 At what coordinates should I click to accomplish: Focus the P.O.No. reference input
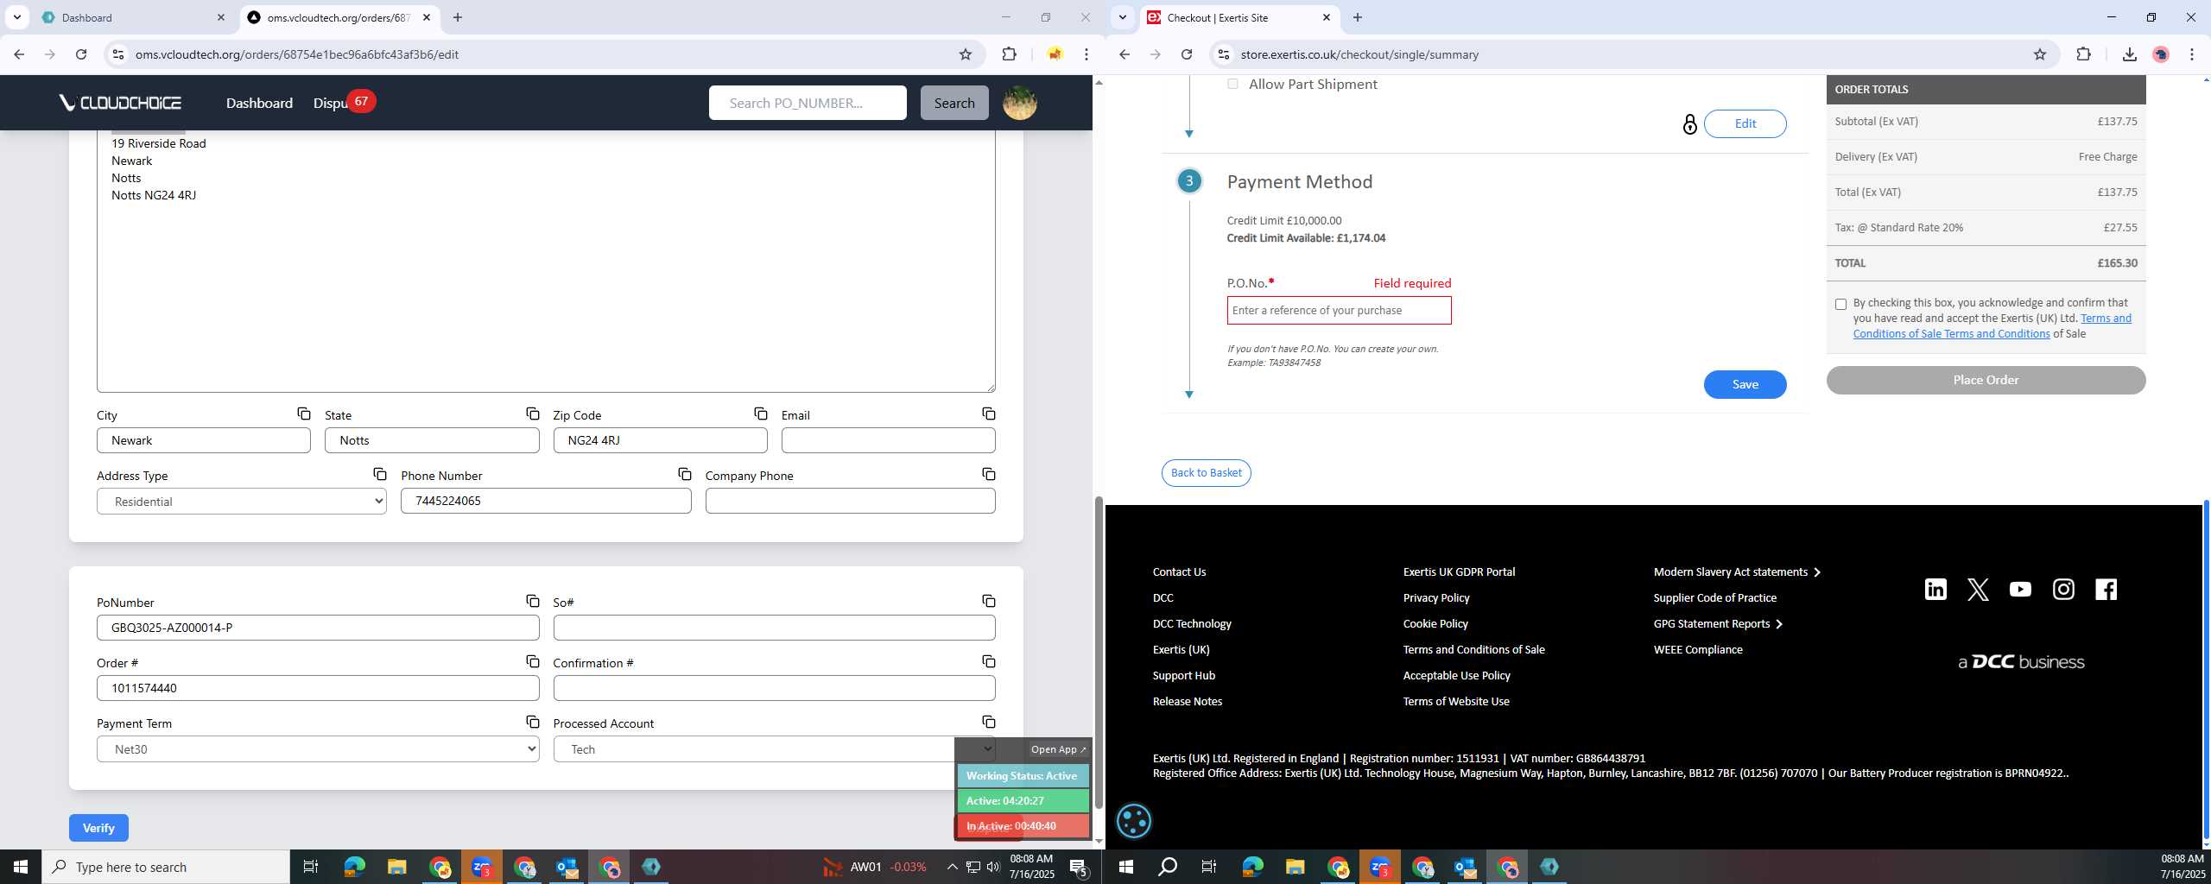pyautogui.click(x=1339, y=310)
